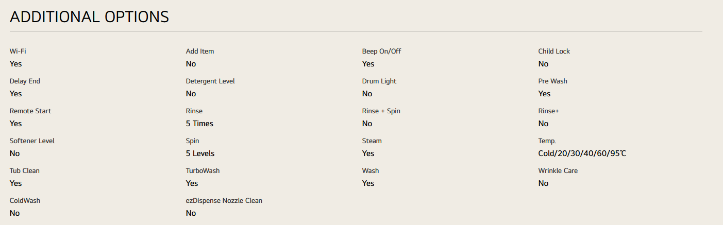The image size is (723, 225).
Task: Click the "5 Levels" spin value
Action: (200, 153)
